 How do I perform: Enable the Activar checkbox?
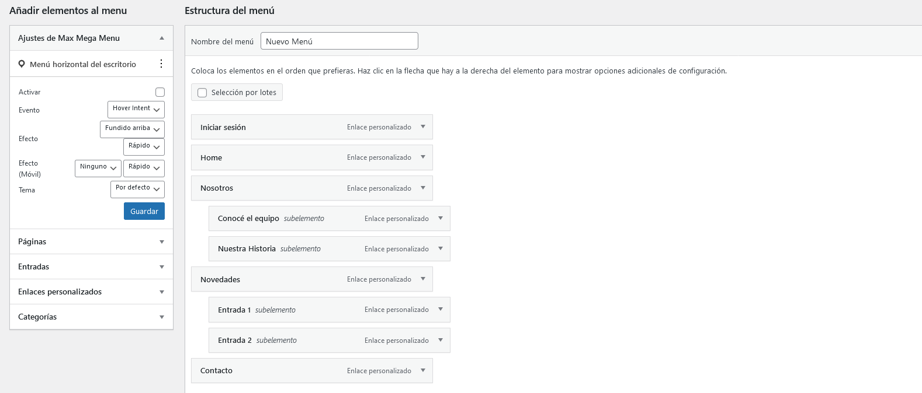point(160,92)
